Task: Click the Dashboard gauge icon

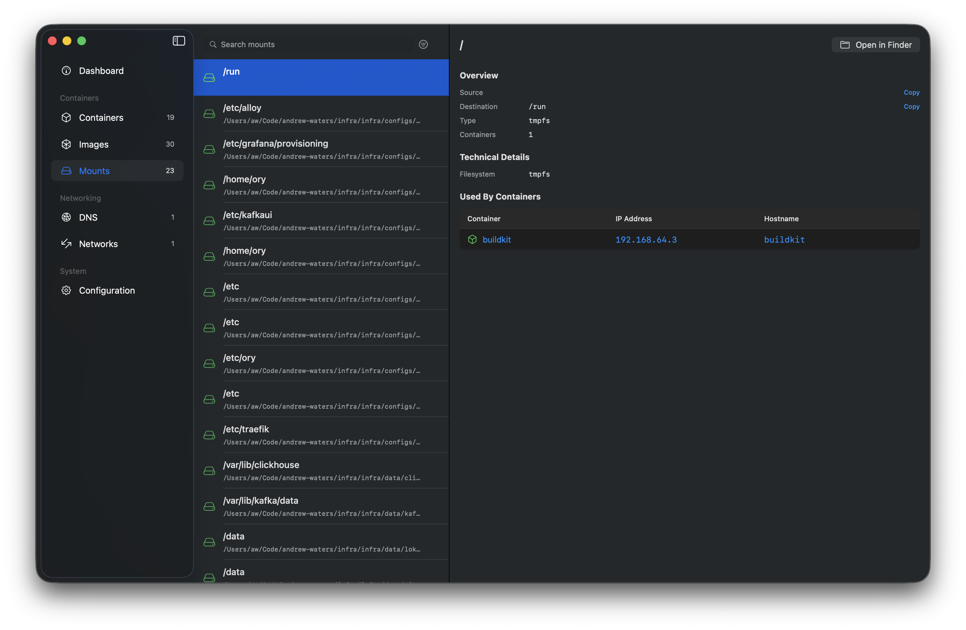Action: tap(66, 71)
